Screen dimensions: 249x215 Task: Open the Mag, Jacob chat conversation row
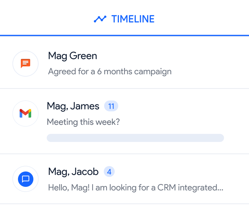(x=124, y=179)
